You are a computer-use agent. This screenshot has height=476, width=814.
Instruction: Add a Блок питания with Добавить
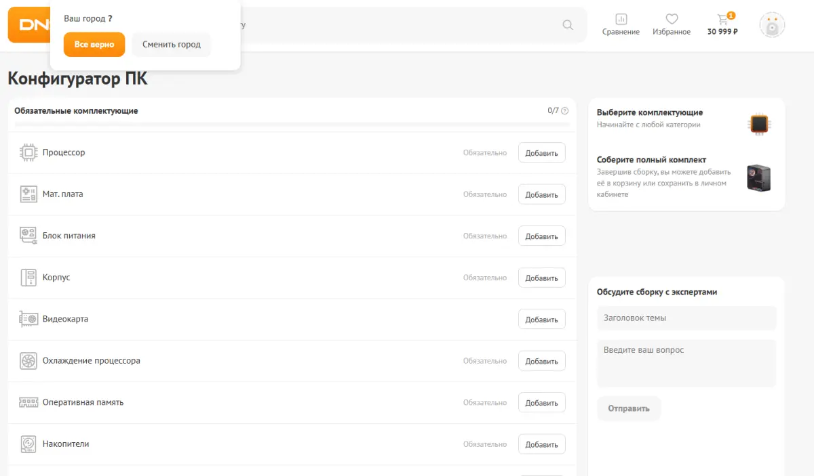(x=541, y=236)
